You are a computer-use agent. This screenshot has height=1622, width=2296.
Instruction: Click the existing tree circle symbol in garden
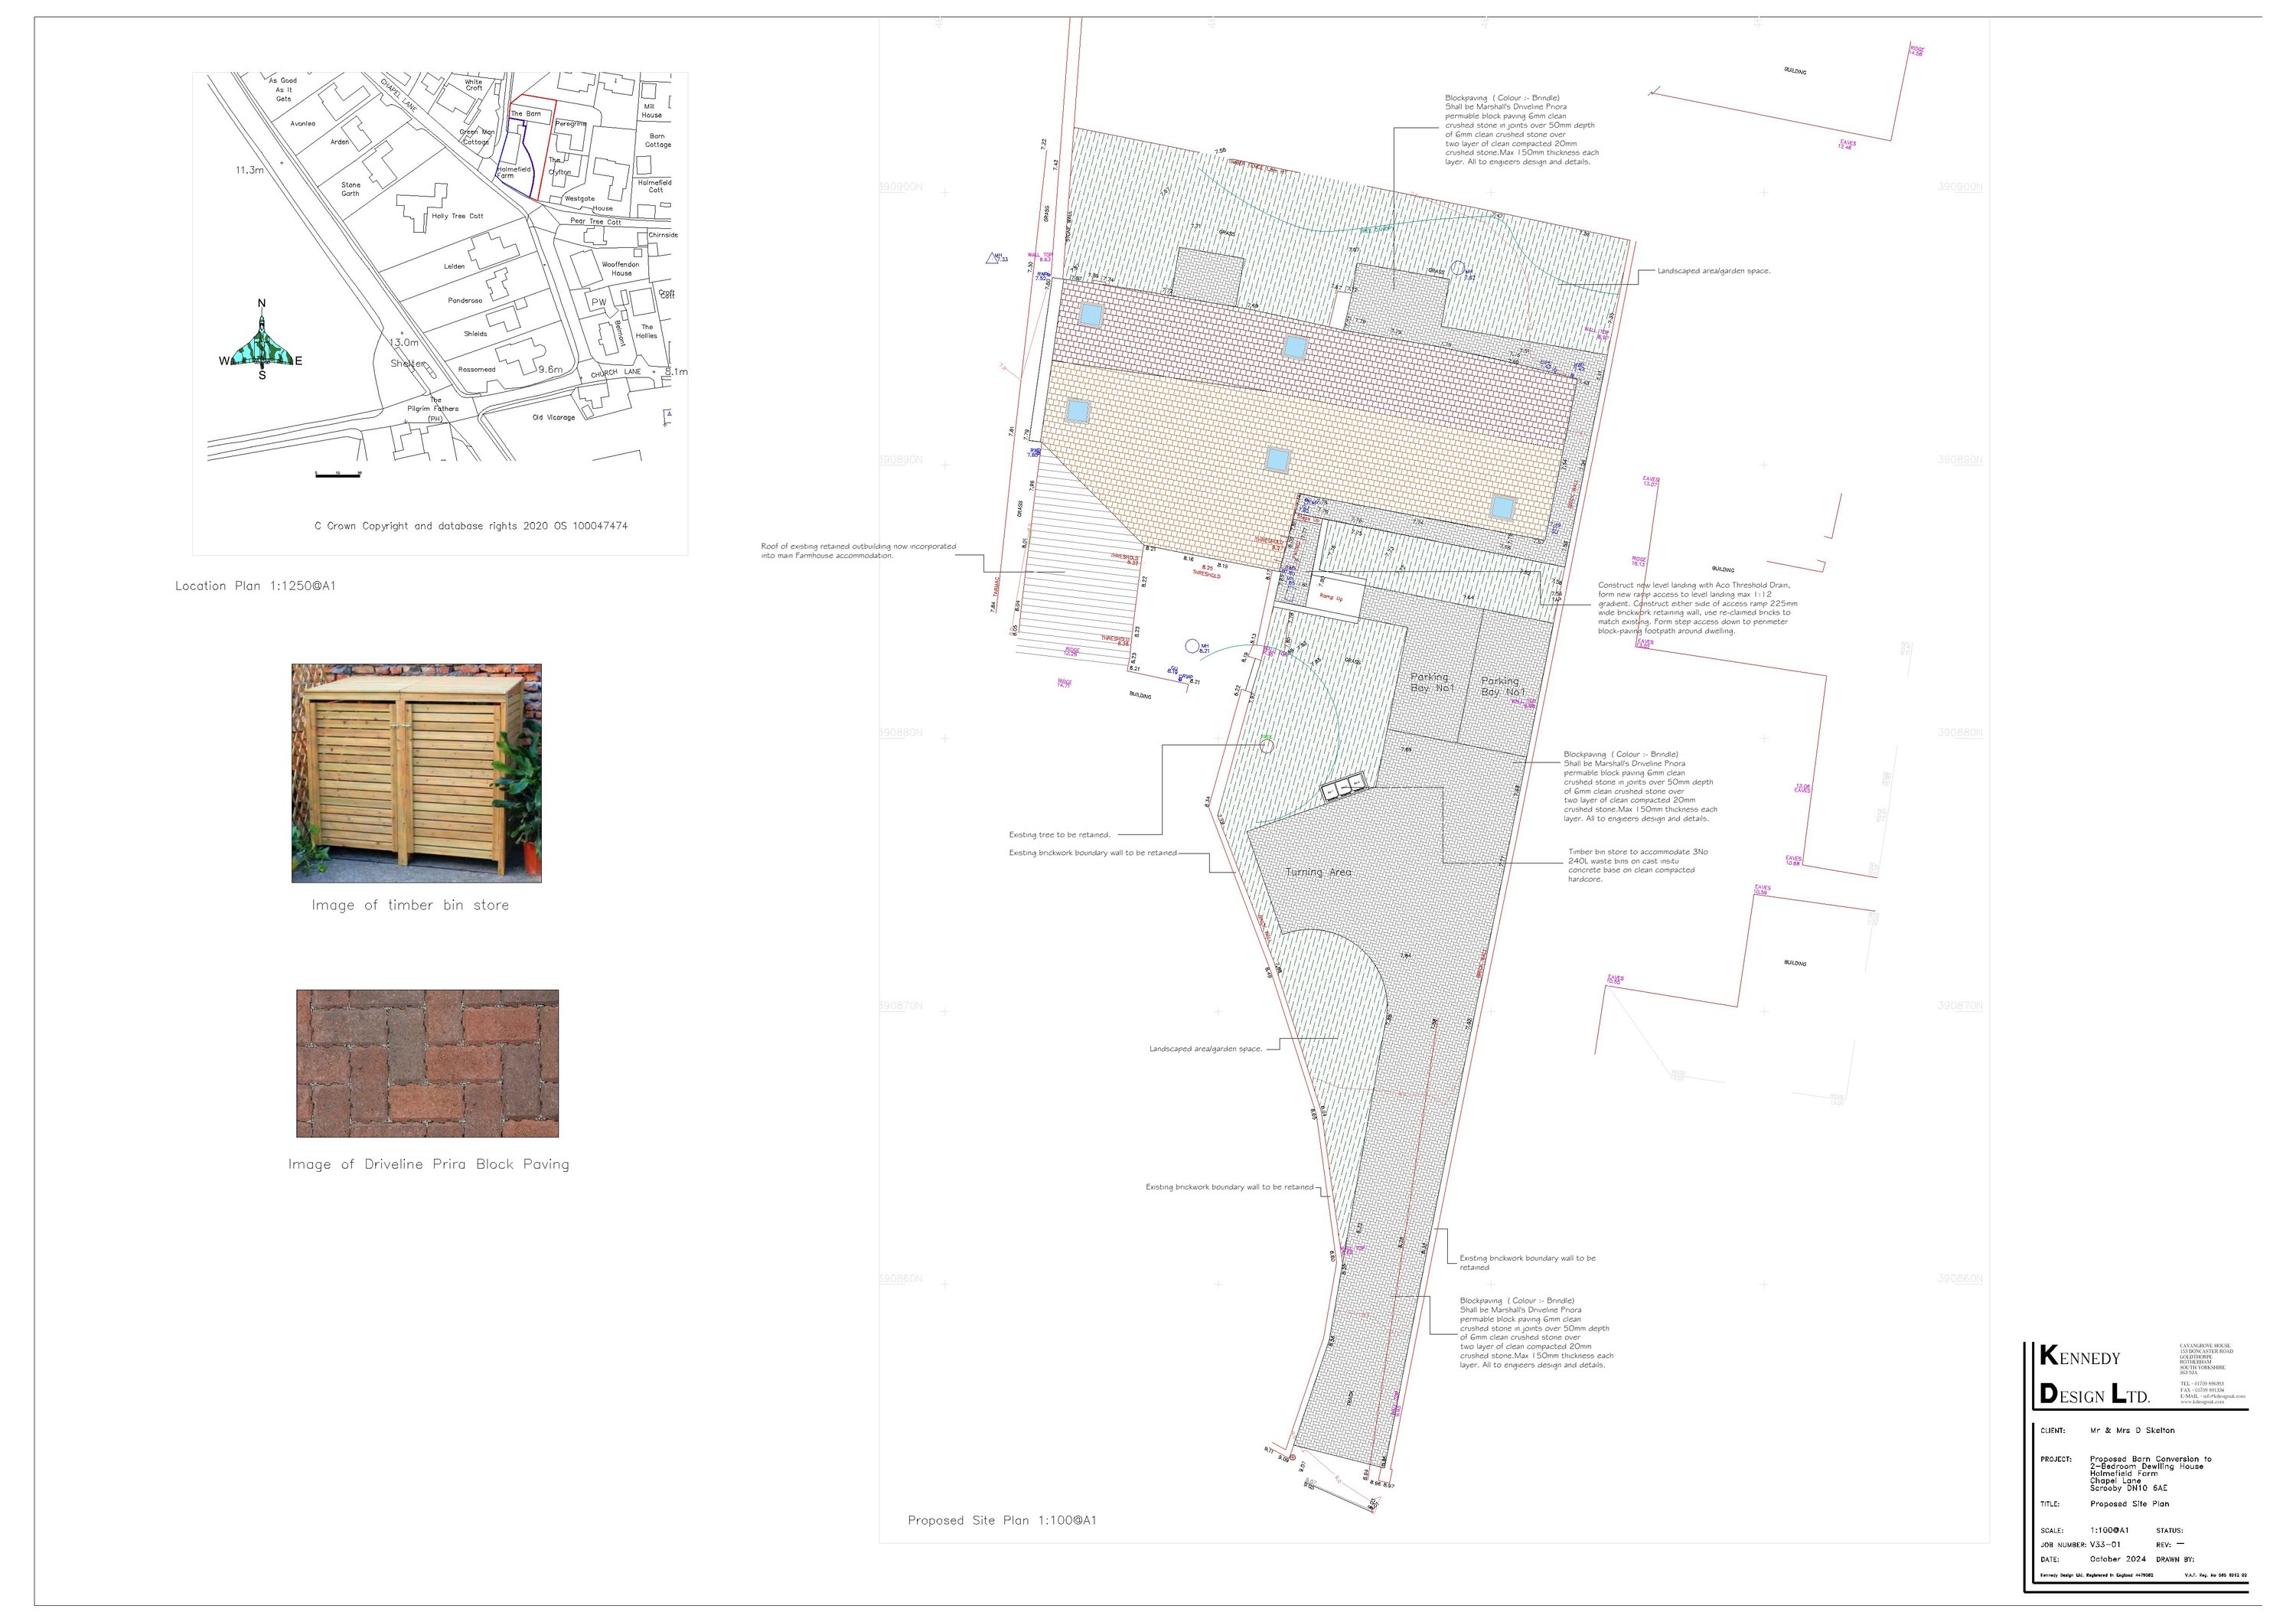click(x=1267, y=745)
